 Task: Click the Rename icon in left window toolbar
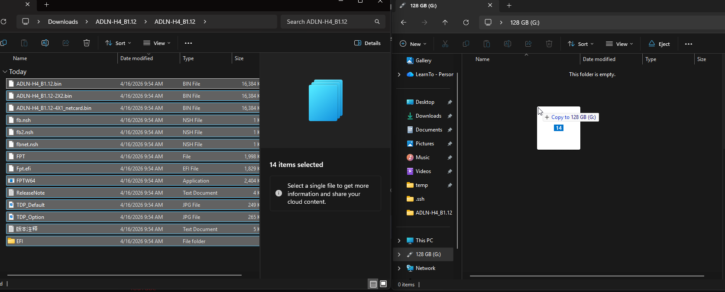coord(45,43)
